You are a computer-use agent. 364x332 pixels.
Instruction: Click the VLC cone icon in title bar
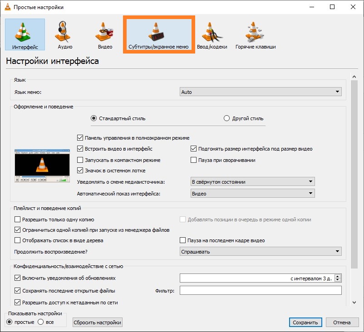tap(7, 7)
